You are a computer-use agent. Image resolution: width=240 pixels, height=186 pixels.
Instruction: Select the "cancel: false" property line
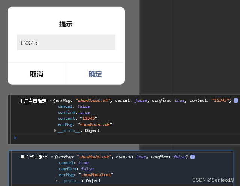point(74,106)
